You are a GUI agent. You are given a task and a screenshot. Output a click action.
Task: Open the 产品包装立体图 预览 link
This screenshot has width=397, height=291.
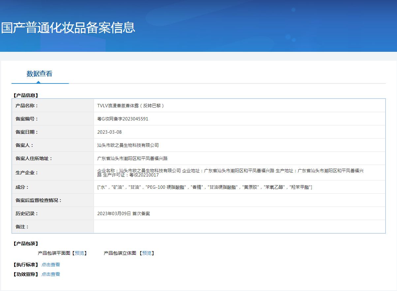click(147, 253)
